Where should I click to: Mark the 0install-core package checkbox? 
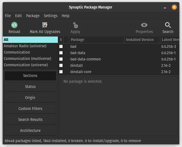61,72
